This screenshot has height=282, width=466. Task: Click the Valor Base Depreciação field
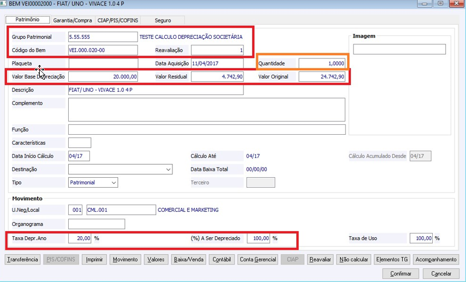pyautogui.click(x=103, y=77)
